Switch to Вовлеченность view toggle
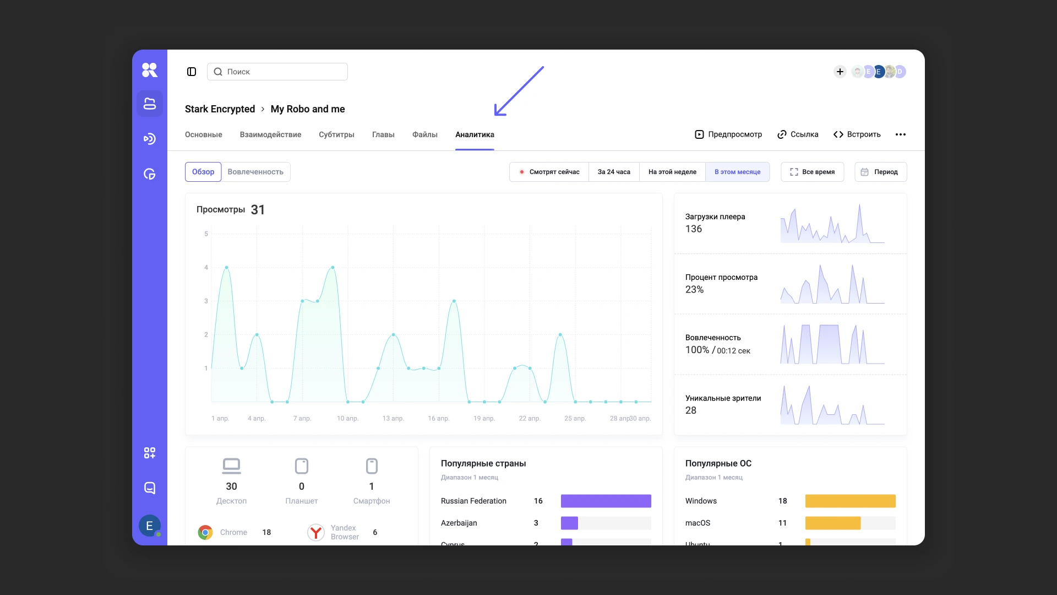This screenshot has width=1057, height=595. (255, 172)
